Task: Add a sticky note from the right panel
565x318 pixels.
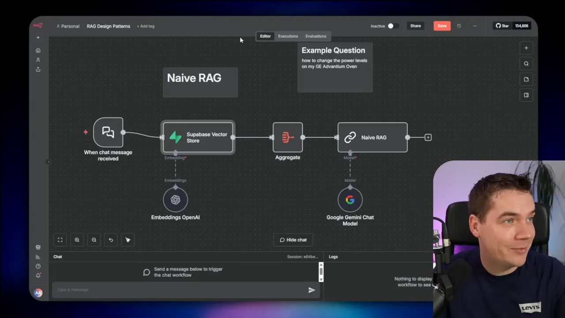Action: click(x=526, y=79)
